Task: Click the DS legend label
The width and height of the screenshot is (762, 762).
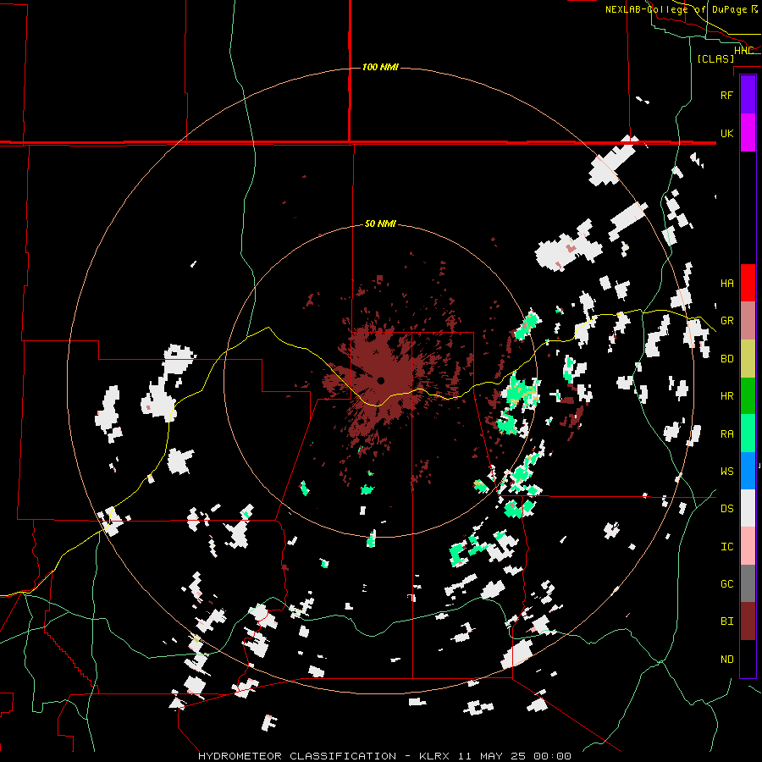Action: tap(726, 509)
